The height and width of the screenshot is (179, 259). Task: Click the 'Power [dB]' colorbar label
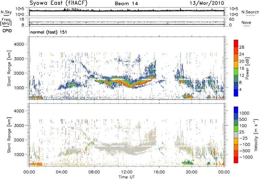247,68
